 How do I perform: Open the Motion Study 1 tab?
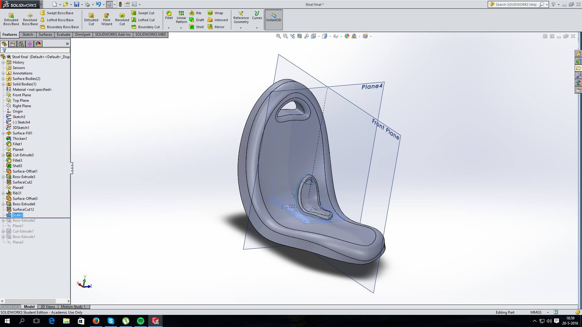click(73, 307)
